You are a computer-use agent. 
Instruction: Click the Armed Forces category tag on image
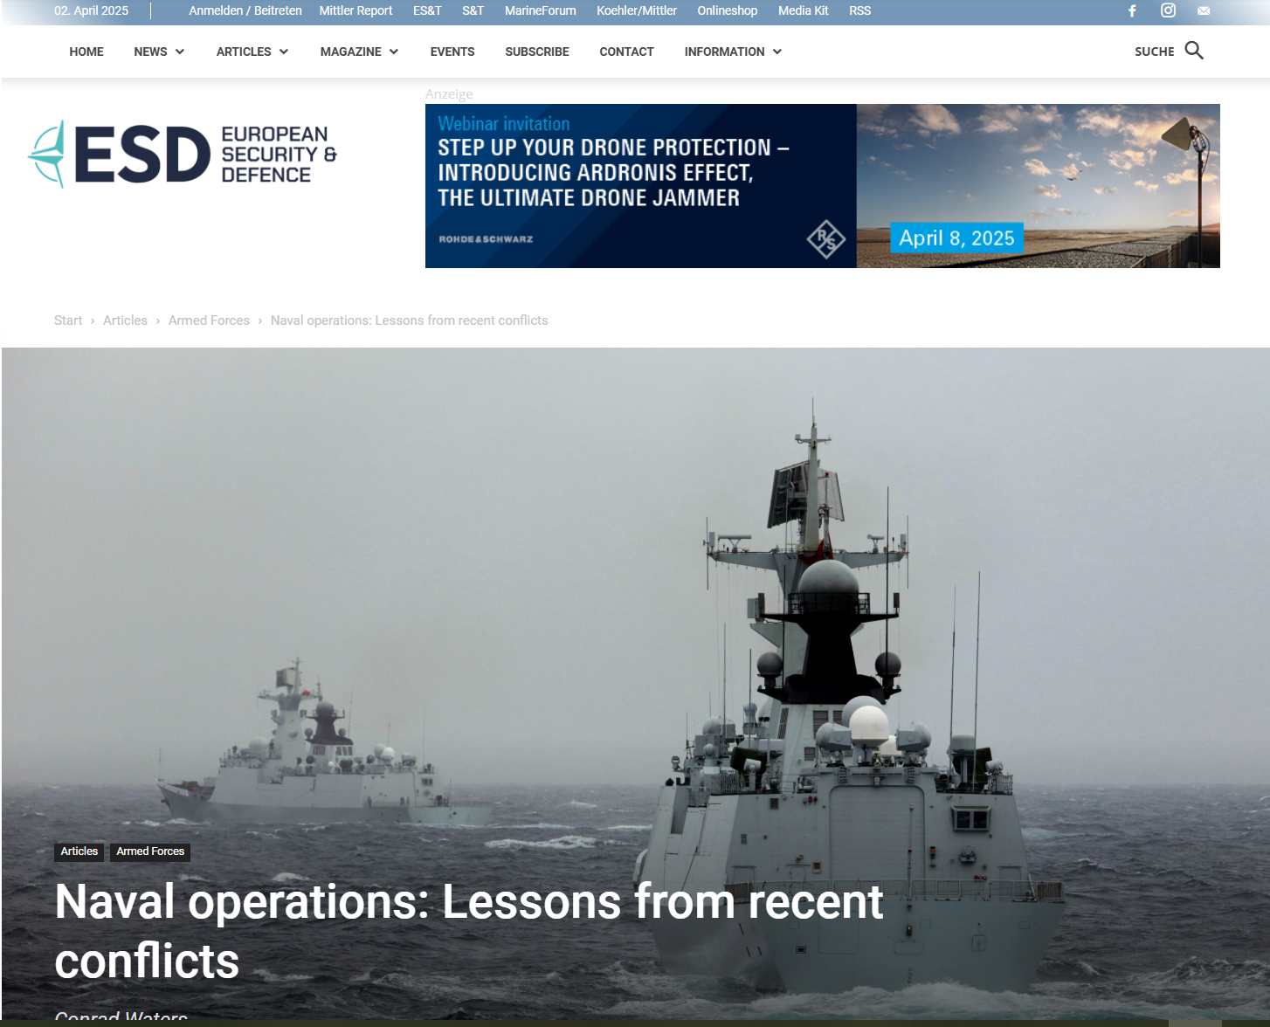(x=150, y=851)
